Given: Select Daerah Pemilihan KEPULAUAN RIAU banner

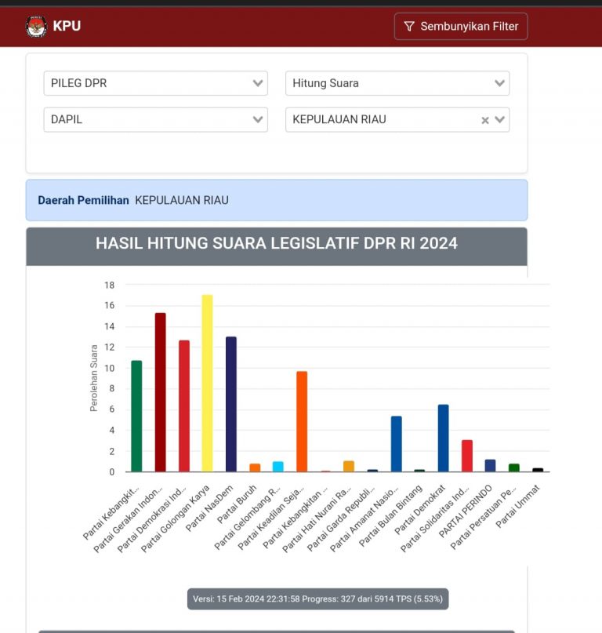Looking at the screenshot, I should tap(277, 200).
